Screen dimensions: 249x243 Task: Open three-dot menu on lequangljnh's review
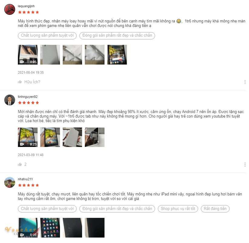click(x=245, y=82)
